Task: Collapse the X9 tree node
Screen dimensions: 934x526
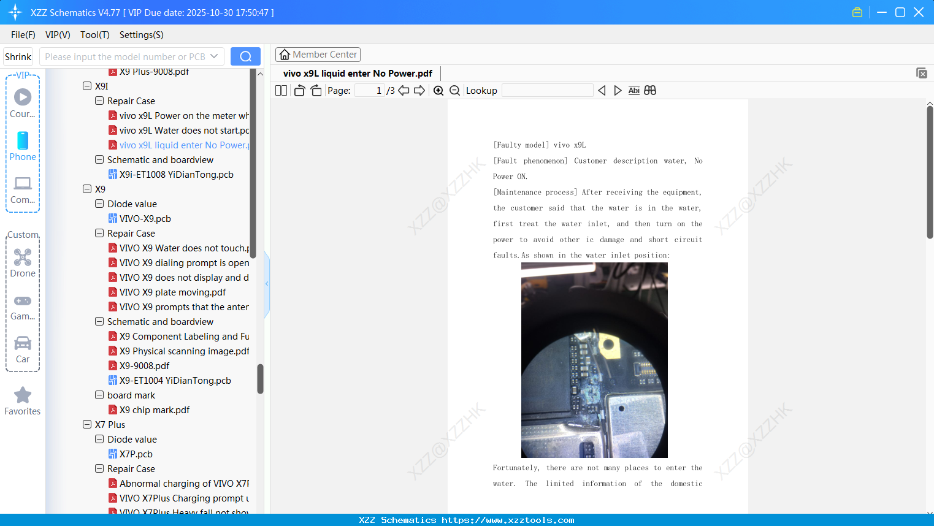Action: [87, 189]
